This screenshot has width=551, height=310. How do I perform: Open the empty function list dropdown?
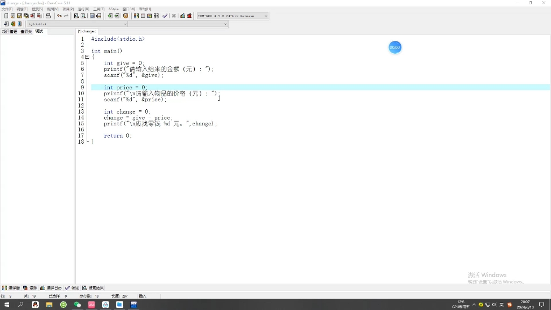click(178, 24)
